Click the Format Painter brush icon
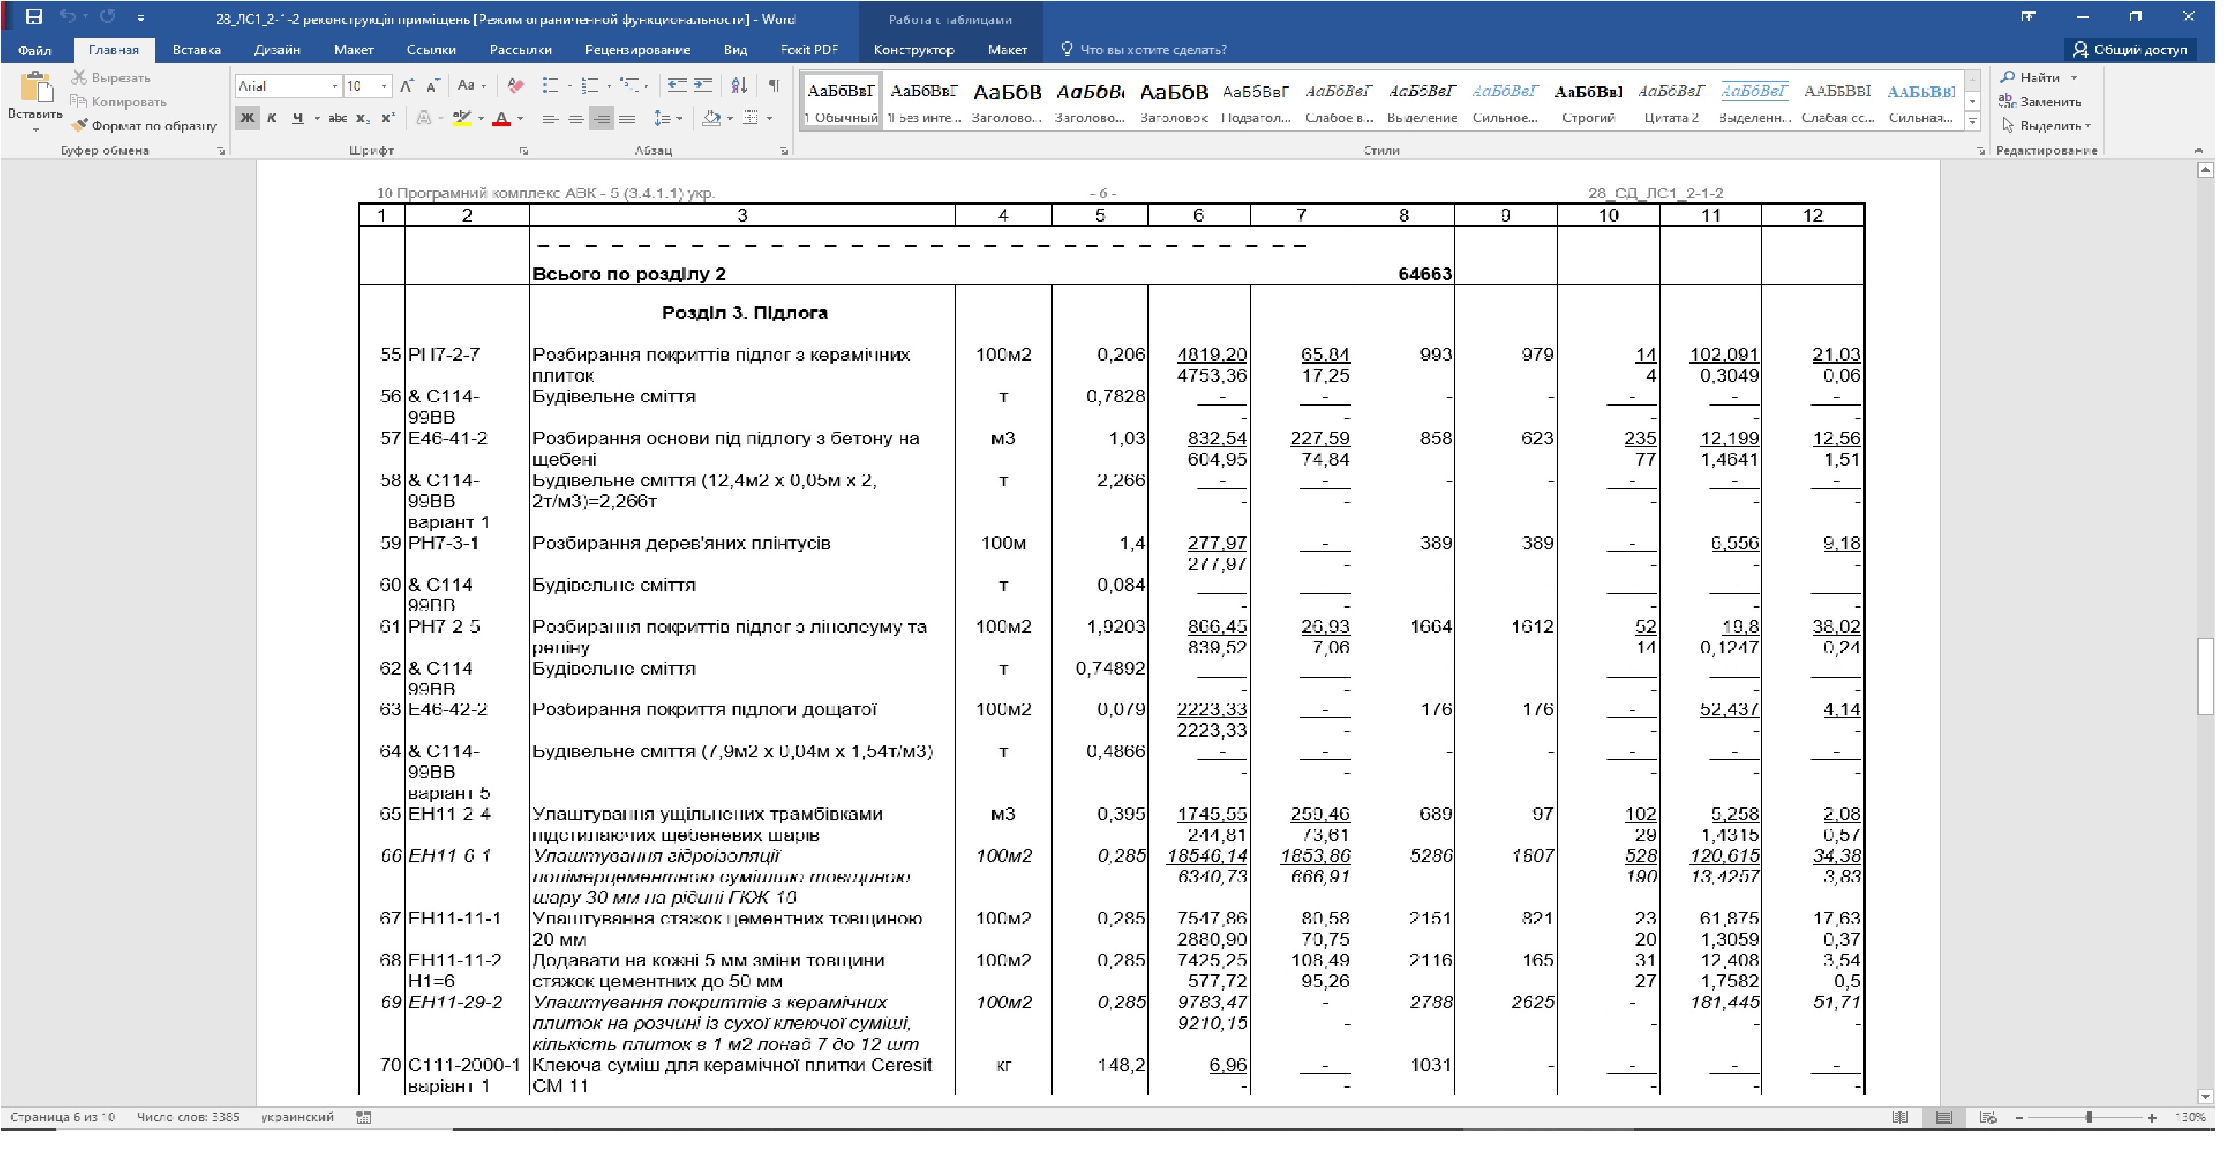2228x1152 pixels. pos(80,125)
